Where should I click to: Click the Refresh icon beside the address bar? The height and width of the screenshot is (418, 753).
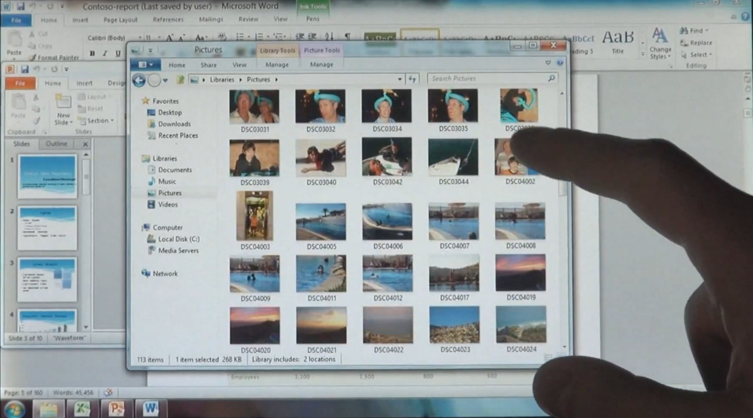[x=411, y=78]
